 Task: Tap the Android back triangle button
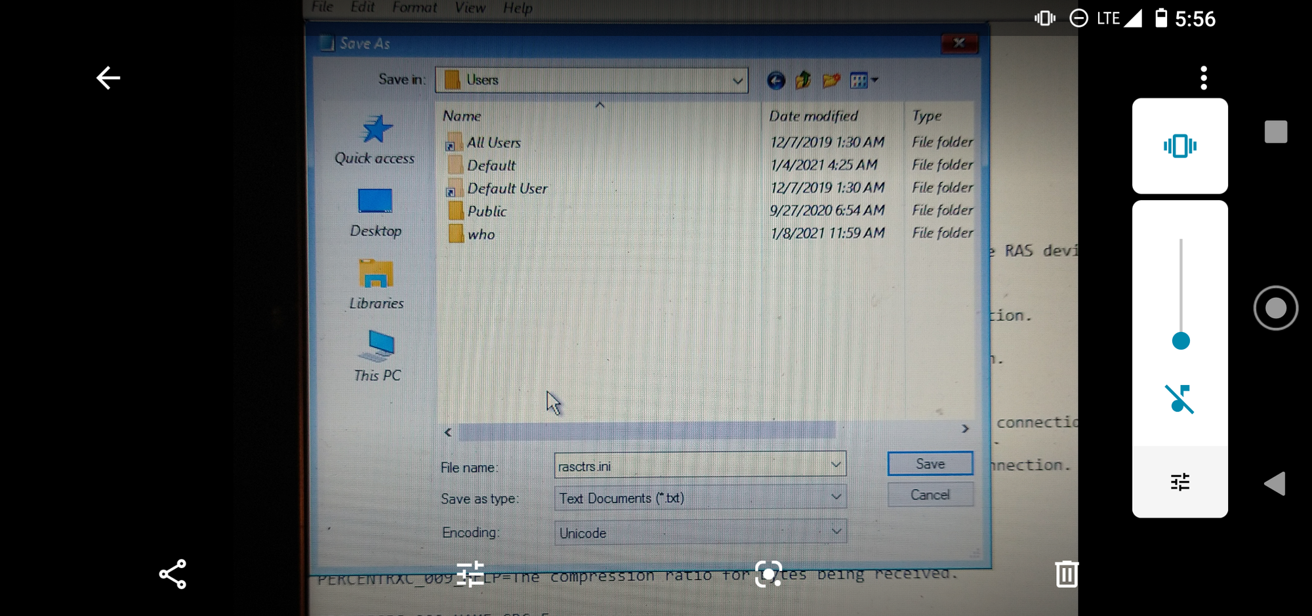[1275, 484]
